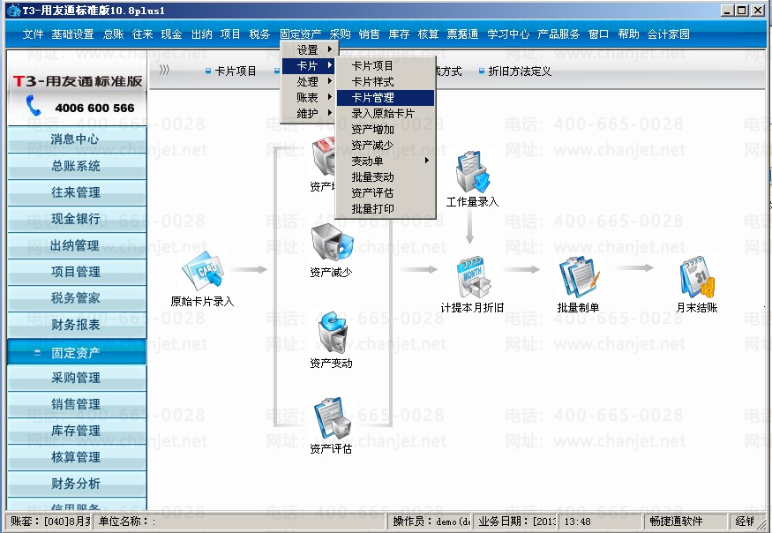Screen dimensions: 772x533
Task: Open the 文件 menu
Action: coord(33,34)
